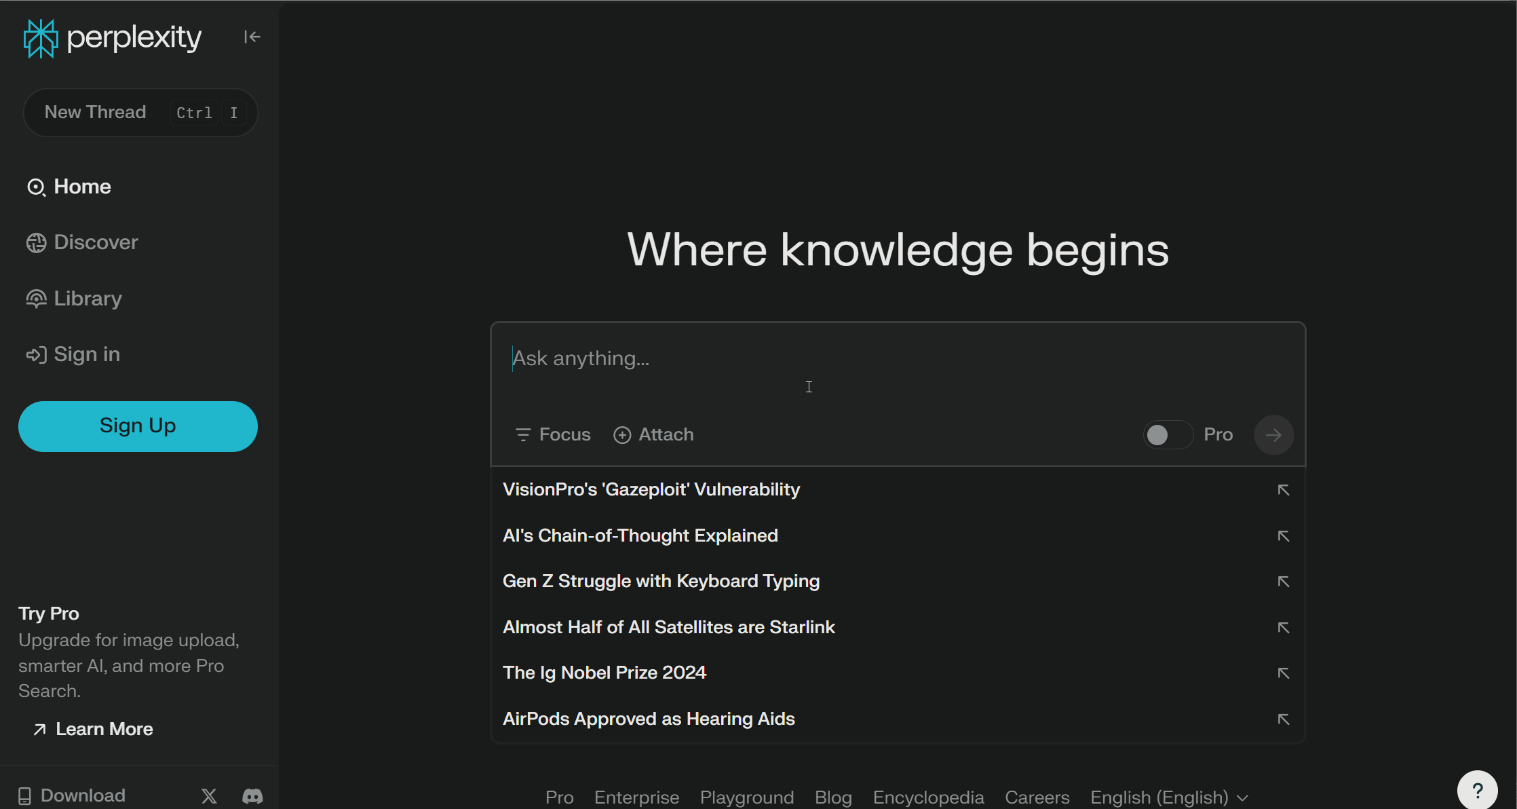Click the arrow beside Almost Half of All Satellites
Image resolution: width=1517 pixels, height=809 pixels.
(1283, 628)
